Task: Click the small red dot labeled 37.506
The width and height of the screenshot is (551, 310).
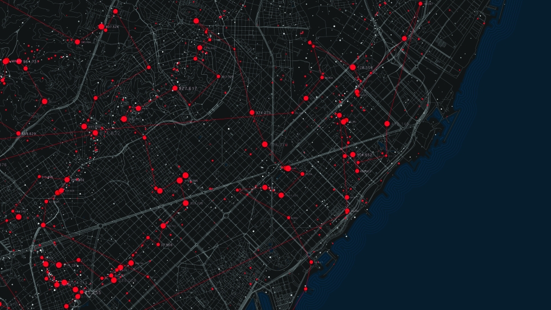Action: pyautogui.click(x=158, y=245)
